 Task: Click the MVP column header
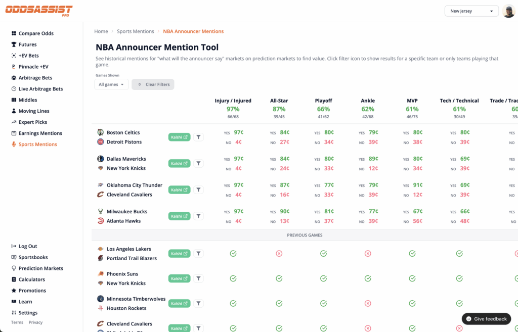[412, 101]
